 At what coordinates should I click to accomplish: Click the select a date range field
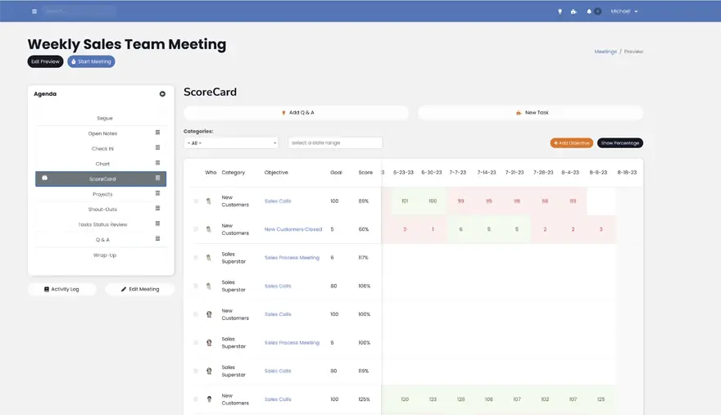(335, 143)
